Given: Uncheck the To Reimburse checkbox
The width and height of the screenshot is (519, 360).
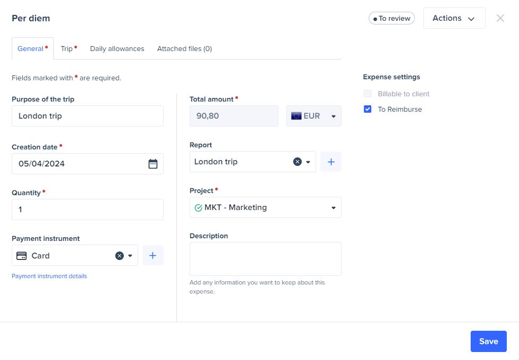Looking at the screenshot, I should click(x=368, y=110).
